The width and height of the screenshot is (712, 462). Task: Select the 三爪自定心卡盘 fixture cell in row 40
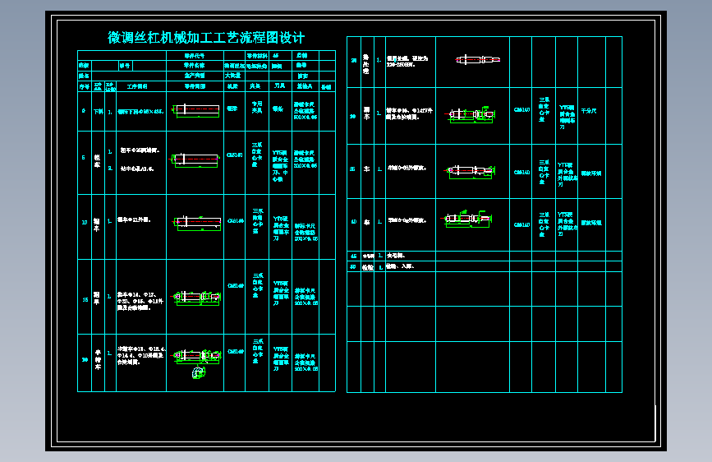coord(543,224)
